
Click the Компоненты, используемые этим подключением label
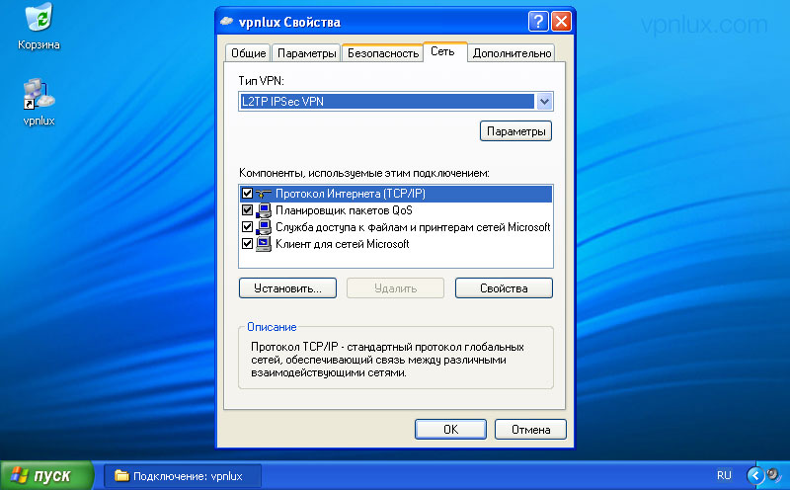pos(363,173)
